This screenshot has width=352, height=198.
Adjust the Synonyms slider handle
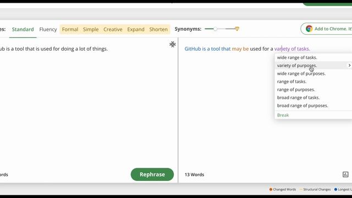coord(215,29)
